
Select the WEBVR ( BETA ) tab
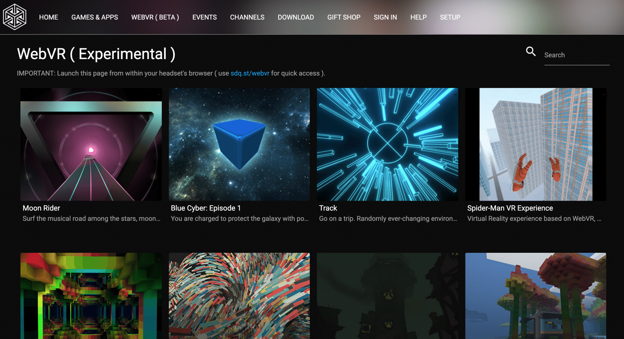click(x=155, y=17)
